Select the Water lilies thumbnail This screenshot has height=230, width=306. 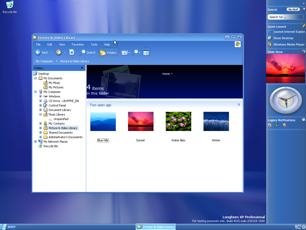click(178, 121)
